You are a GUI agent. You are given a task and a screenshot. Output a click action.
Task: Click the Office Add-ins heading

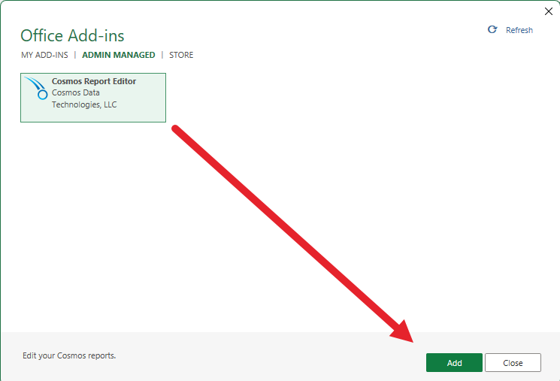pos(72,36)
